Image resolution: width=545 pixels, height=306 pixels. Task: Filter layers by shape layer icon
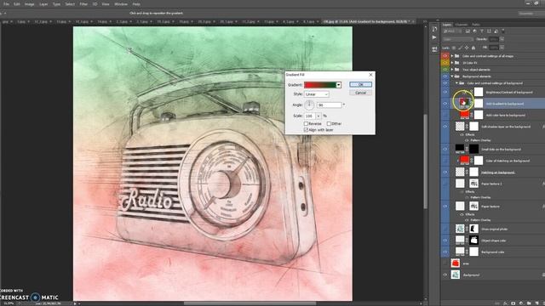click(x=489, y=31)
